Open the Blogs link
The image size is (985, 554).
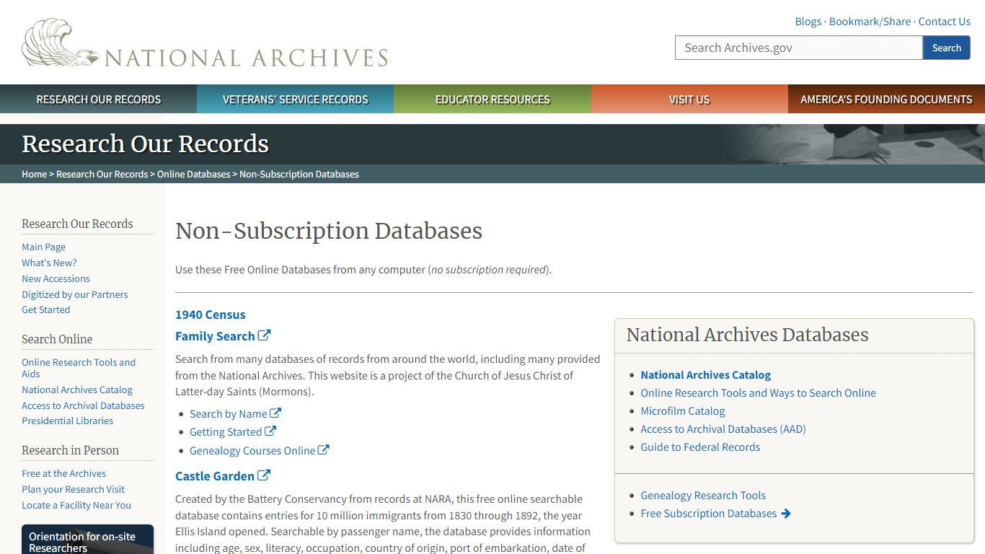click(808, 22)
